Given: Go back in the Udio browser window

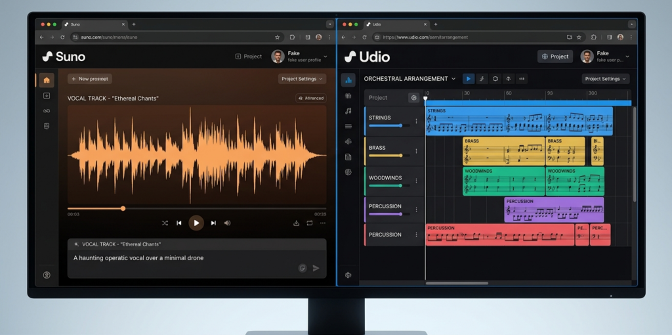Looking at the screenshot, I should (343, 37).
